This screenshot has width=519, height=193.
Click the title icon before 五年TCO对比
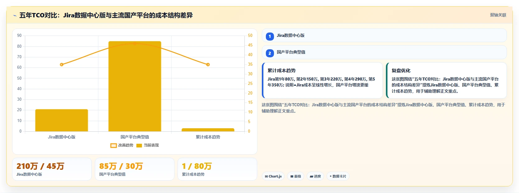[15, 15]
